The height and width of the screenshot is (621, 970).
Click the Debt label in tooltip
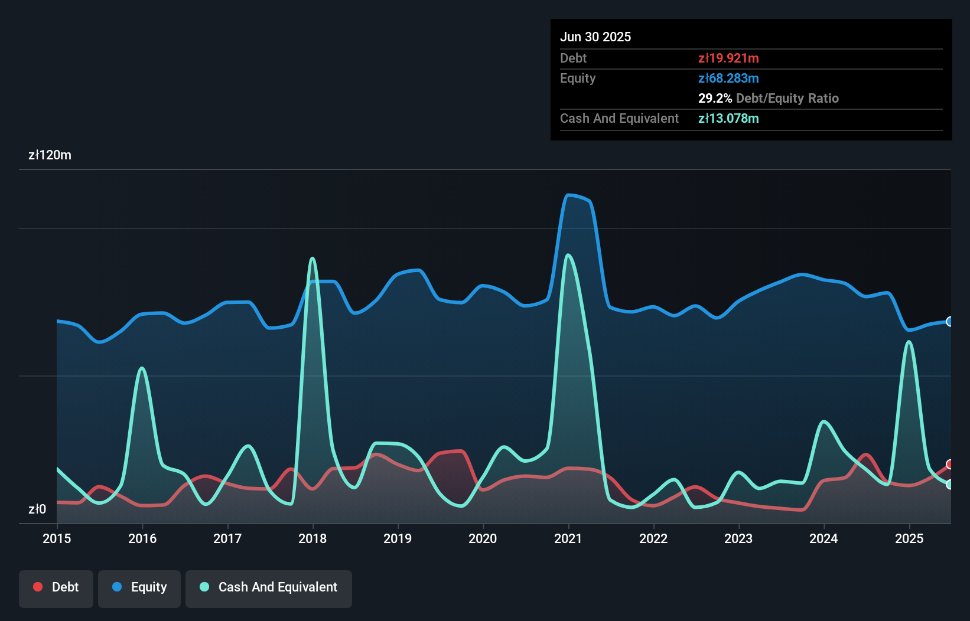click(573, 58)
